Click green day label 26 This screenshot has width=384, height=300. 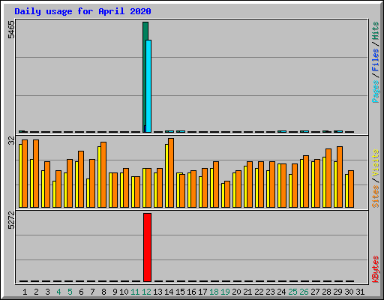pos(304,292)
